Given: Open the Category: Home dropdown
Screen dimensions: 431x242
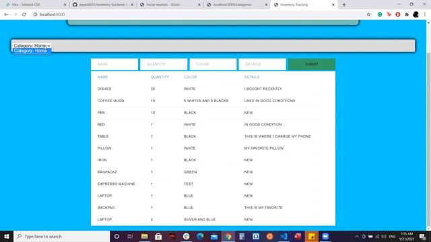Looking at the screenshot, I should (x=32, y=46).
